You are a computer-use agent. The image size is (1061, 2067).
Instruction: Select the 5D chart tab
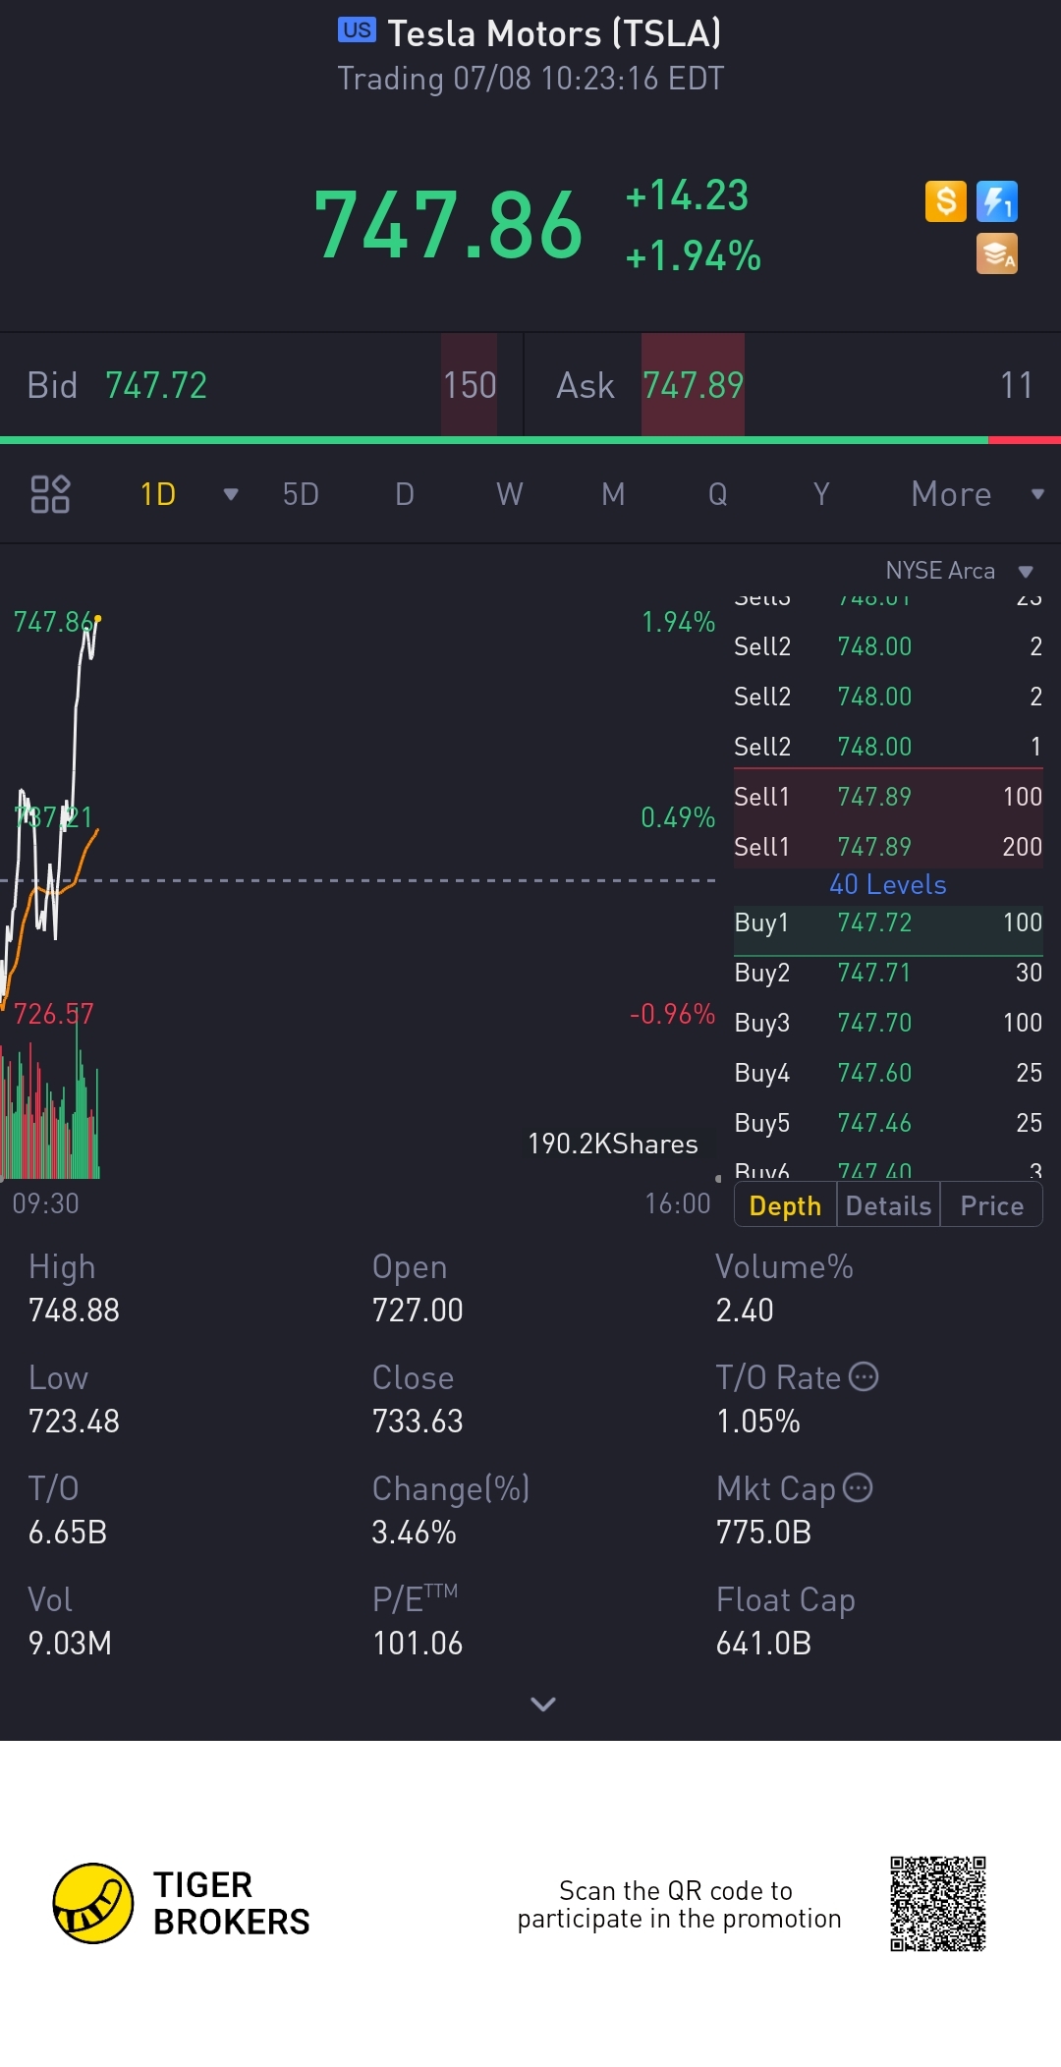click(301, 494)
